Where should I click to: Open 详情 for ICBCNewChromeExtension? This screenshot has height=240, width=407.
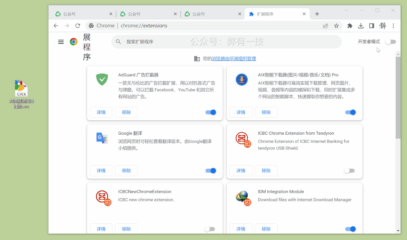101,229
